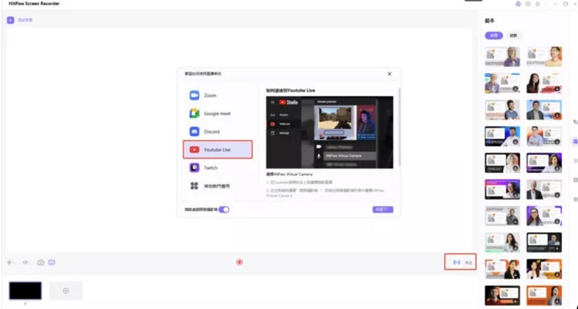Select template with laughing man in yellow shirt
578x309 pixels.
click(x=544, y=57)
